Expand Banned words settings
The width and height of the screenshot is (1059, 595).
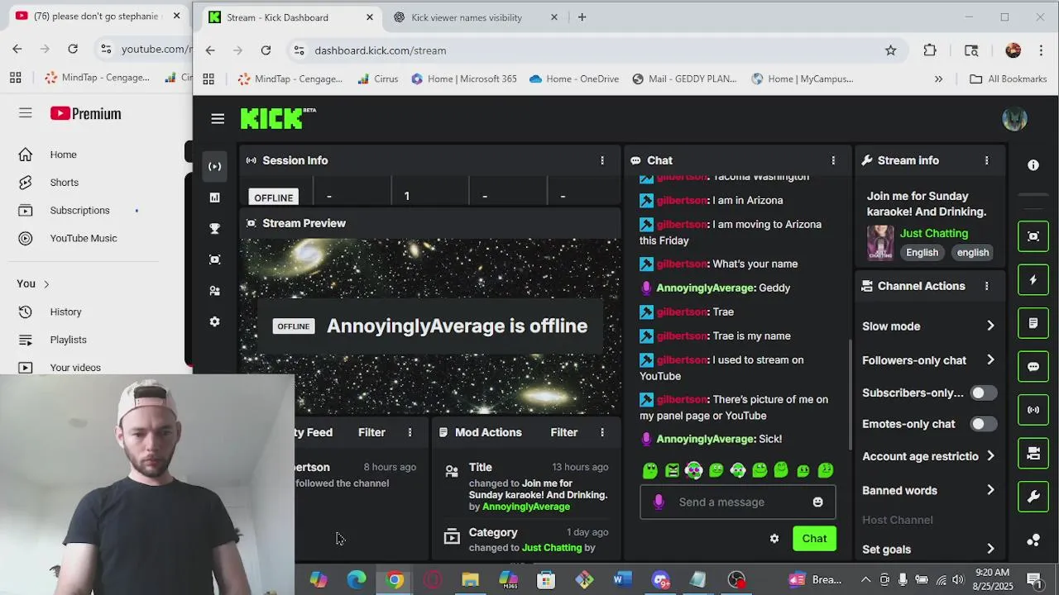(990, 490)
